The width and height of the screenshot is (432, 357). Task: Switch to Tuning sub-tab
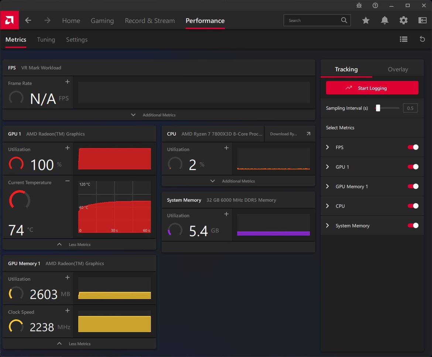tap(46, 40)
